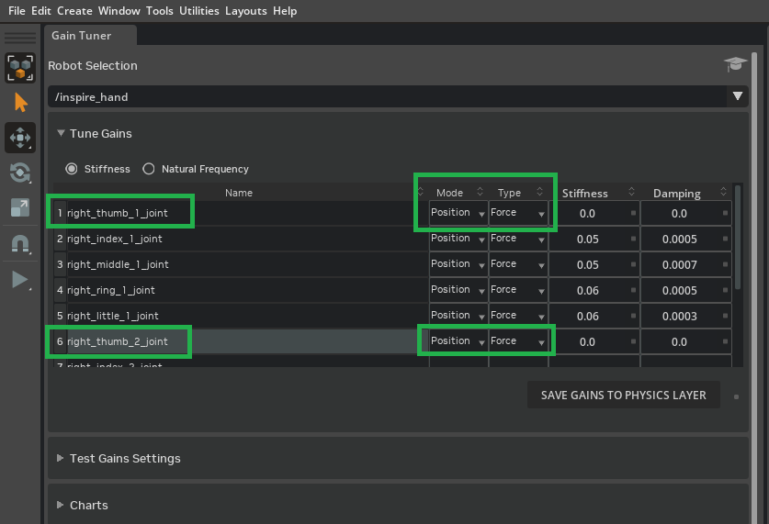
Task: Click the Play simulation button
Action: click(x=20, y=280)
